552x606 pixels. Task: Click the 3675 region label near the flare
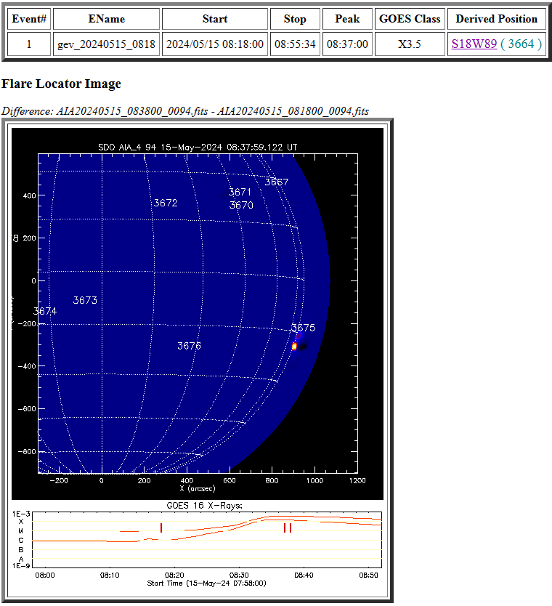point(303,328)
